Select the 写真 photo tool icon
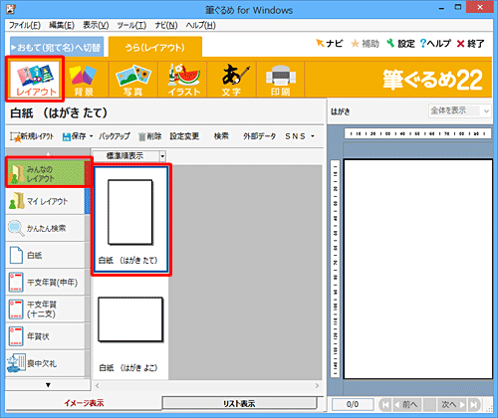Image resolution: width=498 pixels, height=418 pixels. click(x=133, y=80)
